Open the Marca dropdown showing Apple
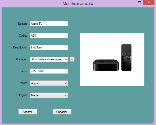Image resolution: width=156 pixels, height=125 pixels. pos(49,83)
